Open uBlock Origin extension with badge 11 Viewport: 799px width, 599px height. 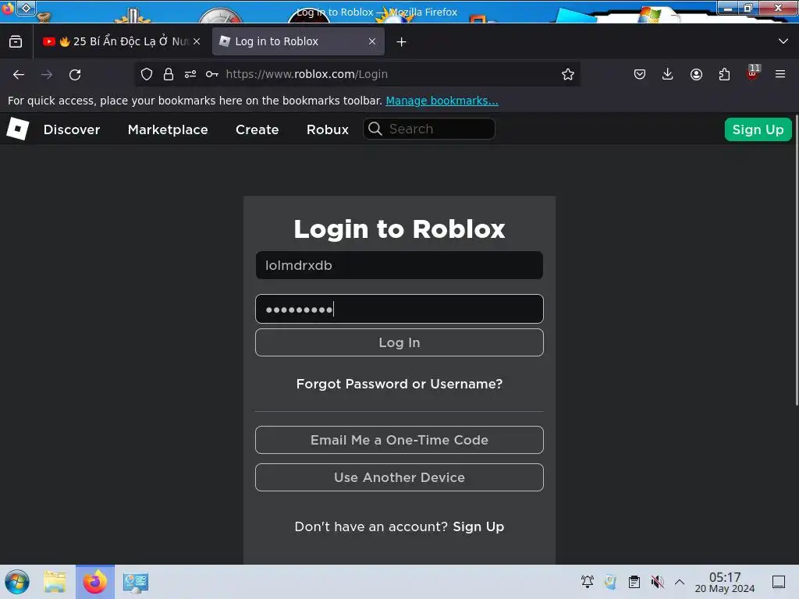[753, 73]
